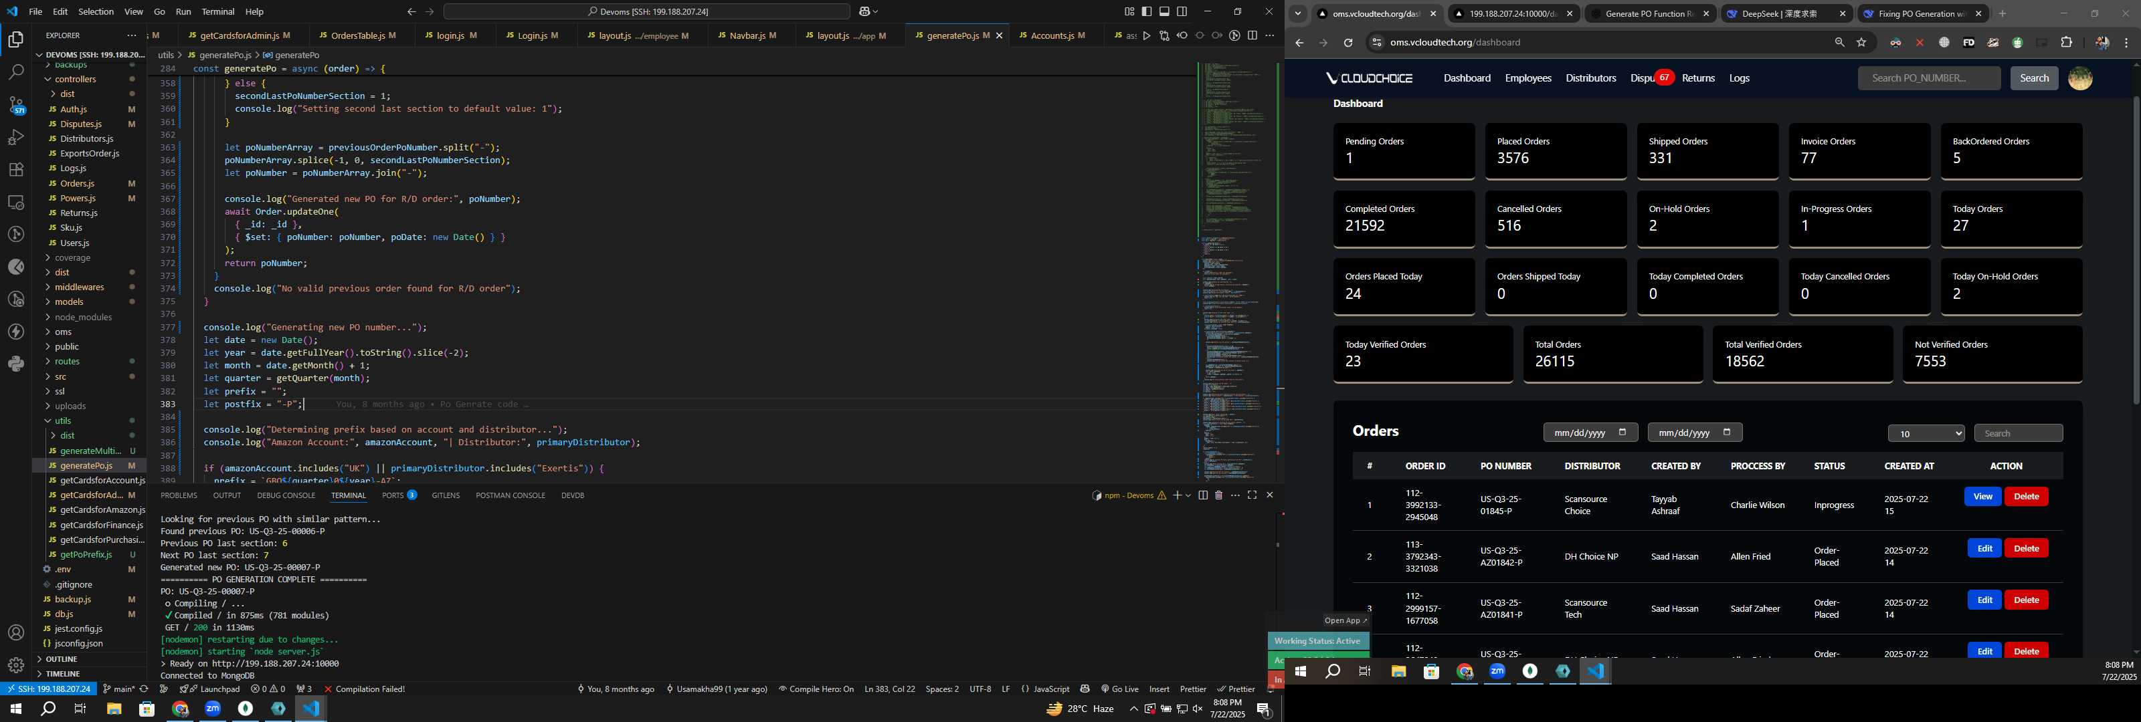
Task: Click the kill terminal trash icon
Action: point(1218,495)
